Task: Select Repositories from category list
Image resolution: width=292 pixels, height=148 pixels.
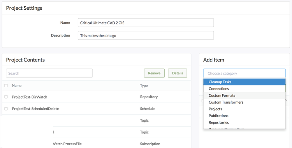Action: point(245,122)
